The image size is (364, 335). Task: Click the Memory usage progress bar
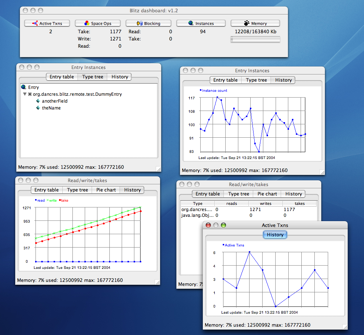click(255, 40)
